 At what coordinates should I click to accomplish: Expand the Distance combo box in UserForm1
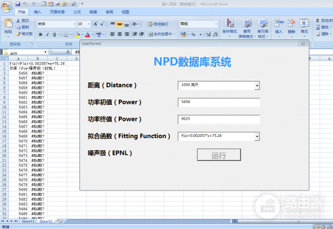coord(257,85)
